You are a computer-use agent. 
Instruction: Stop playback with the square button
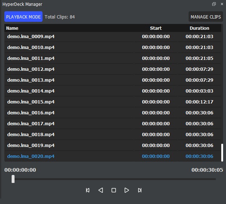(114, 190)
